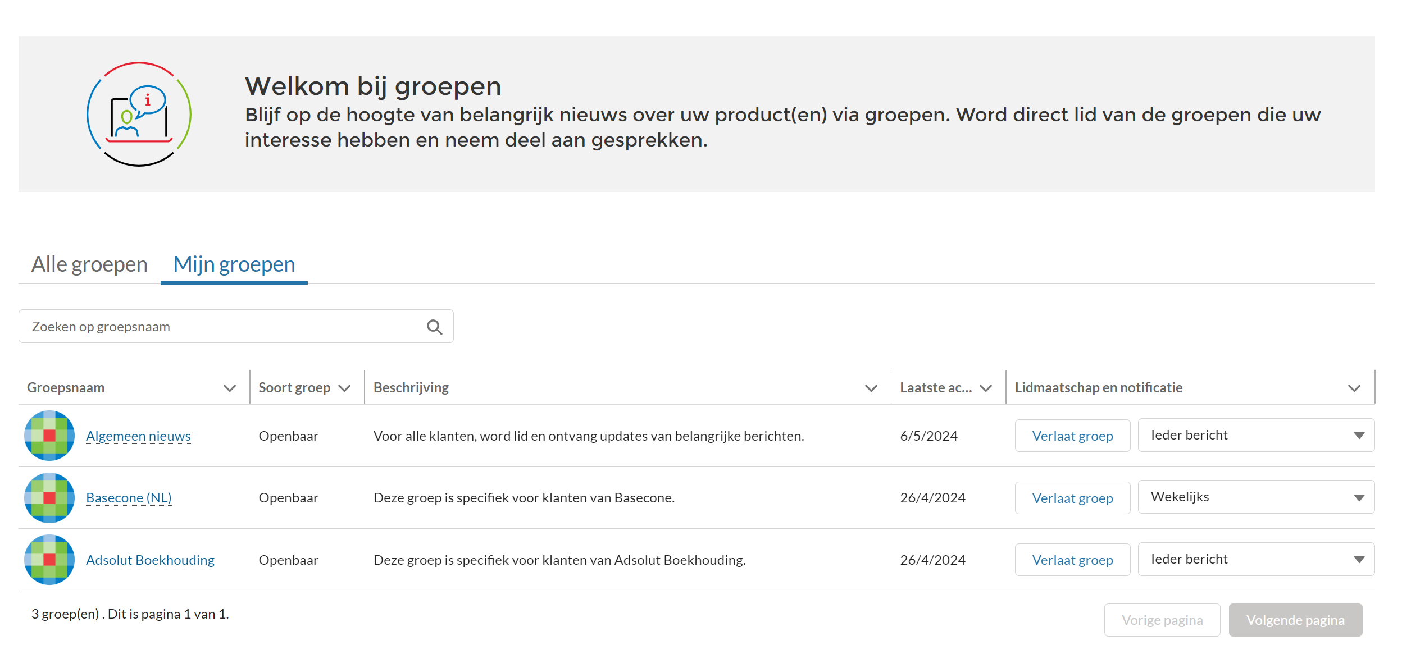The width and height of the screenshot is (1402, 668).
Task: Open the Algemeen nieuws group avatar
Action: click(49, 436)
